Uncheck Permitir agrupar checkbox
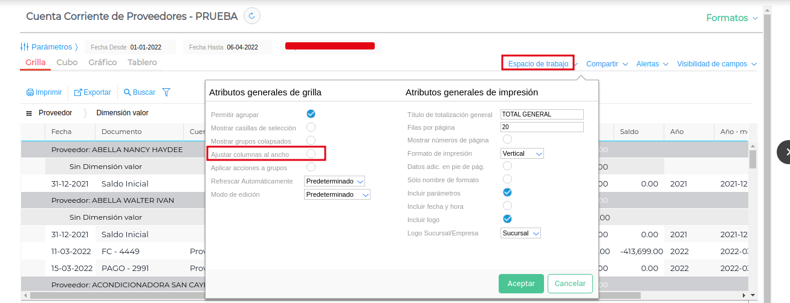790x303 pixels. tap(311, 113)
